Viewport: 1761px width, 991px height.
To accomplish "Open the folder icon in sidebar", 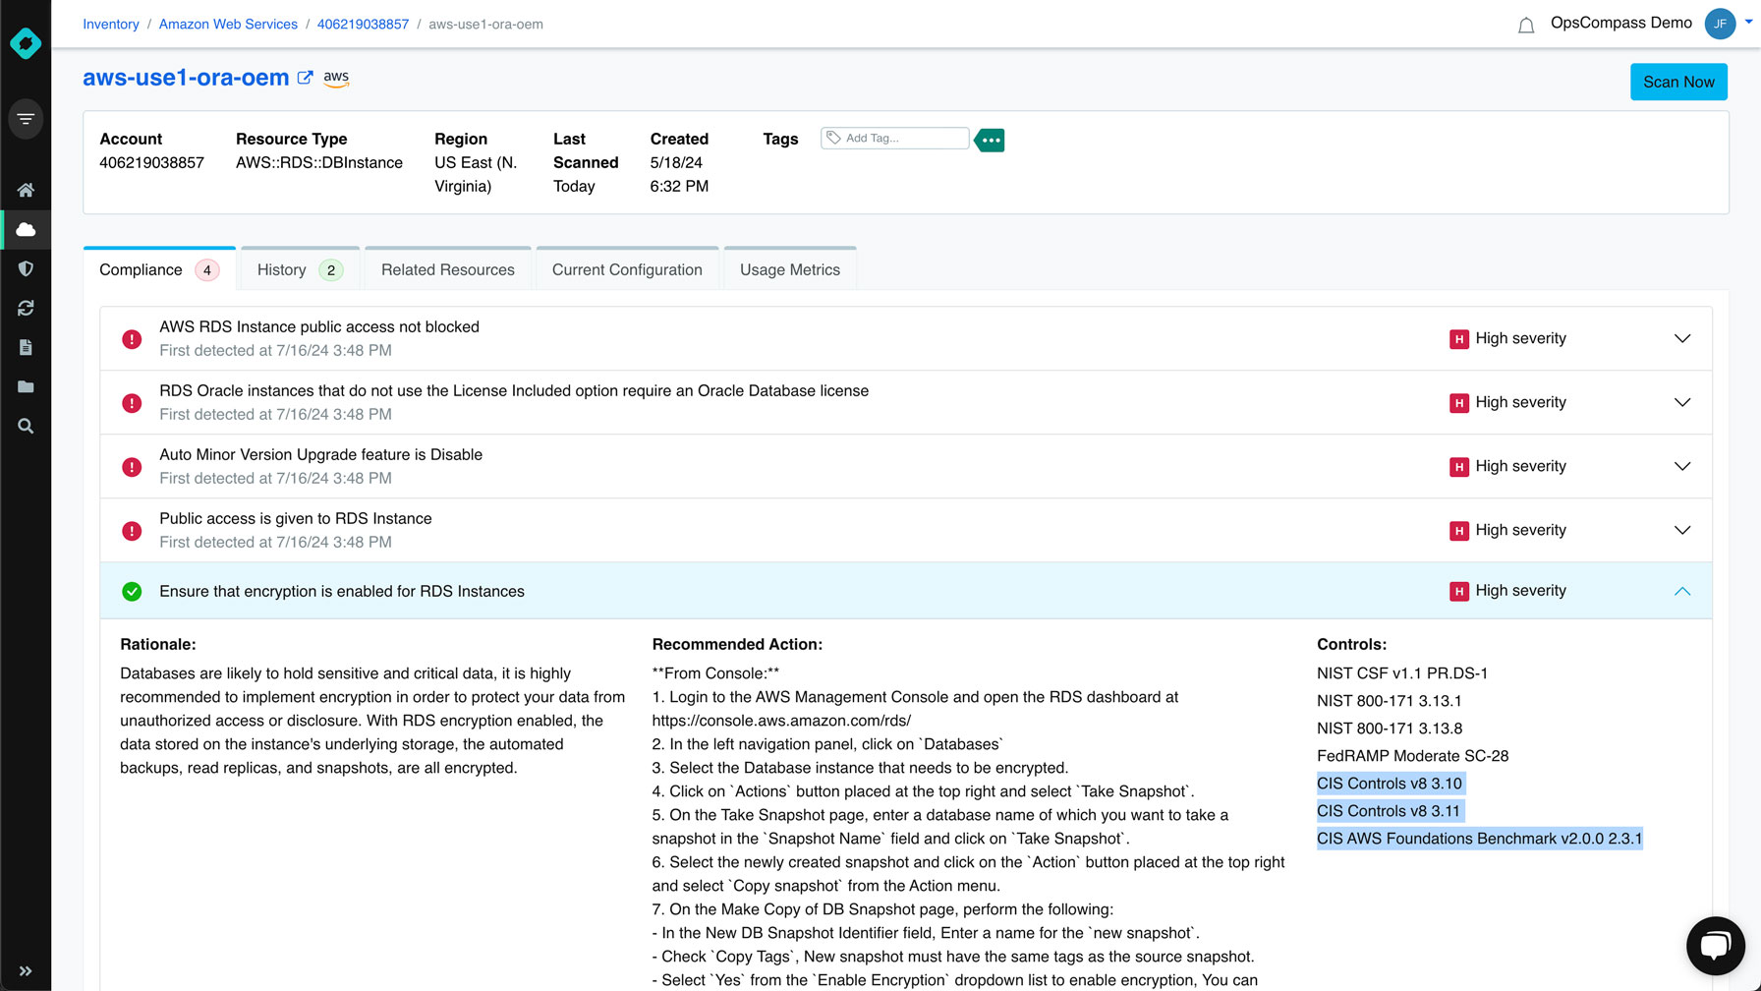I will point(26,386).
